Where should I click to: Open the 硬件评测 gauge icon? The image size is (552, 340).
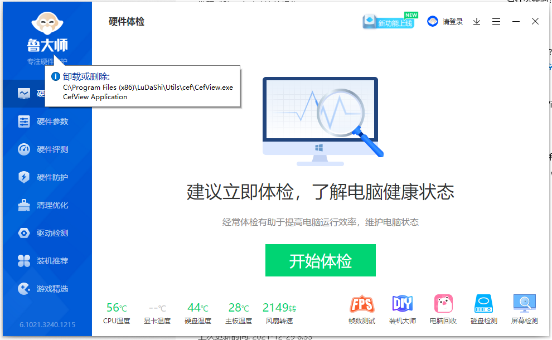(24, 149)
